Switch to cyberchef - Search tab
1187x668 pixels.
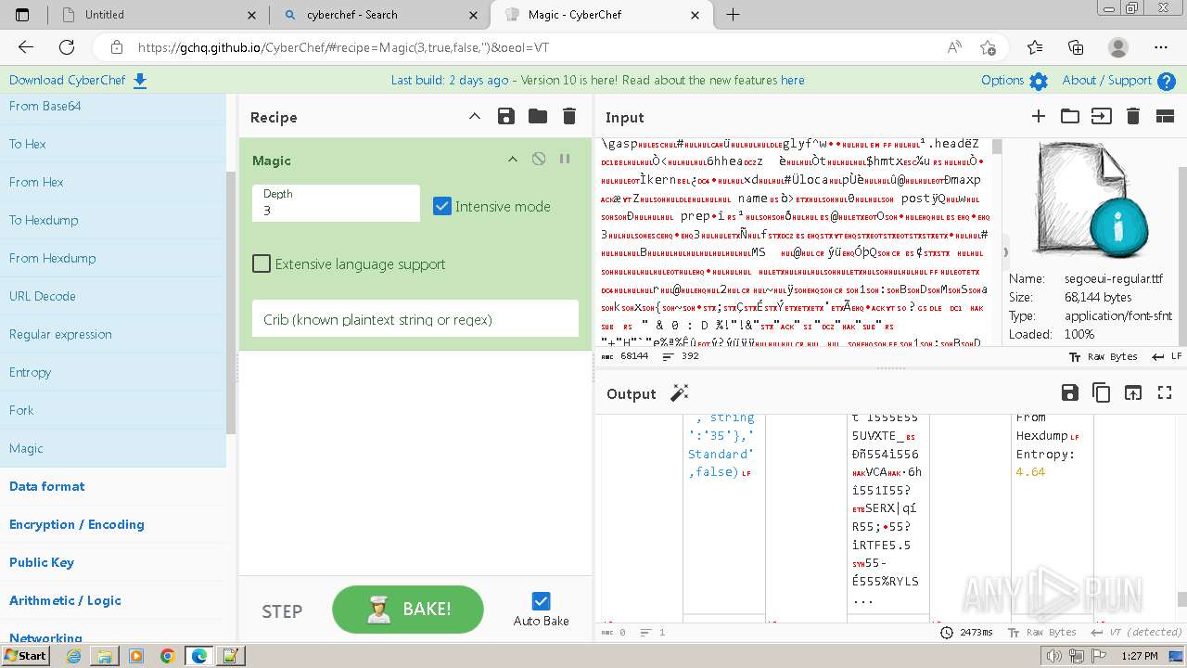380,15
